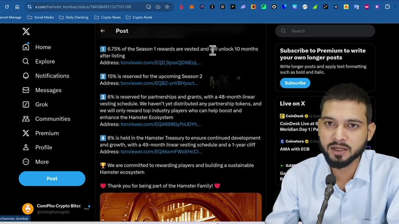Open the OKX wallet extension icon
Image resolution: width=399 pixels, height=224 pixels.
(223, 7)
